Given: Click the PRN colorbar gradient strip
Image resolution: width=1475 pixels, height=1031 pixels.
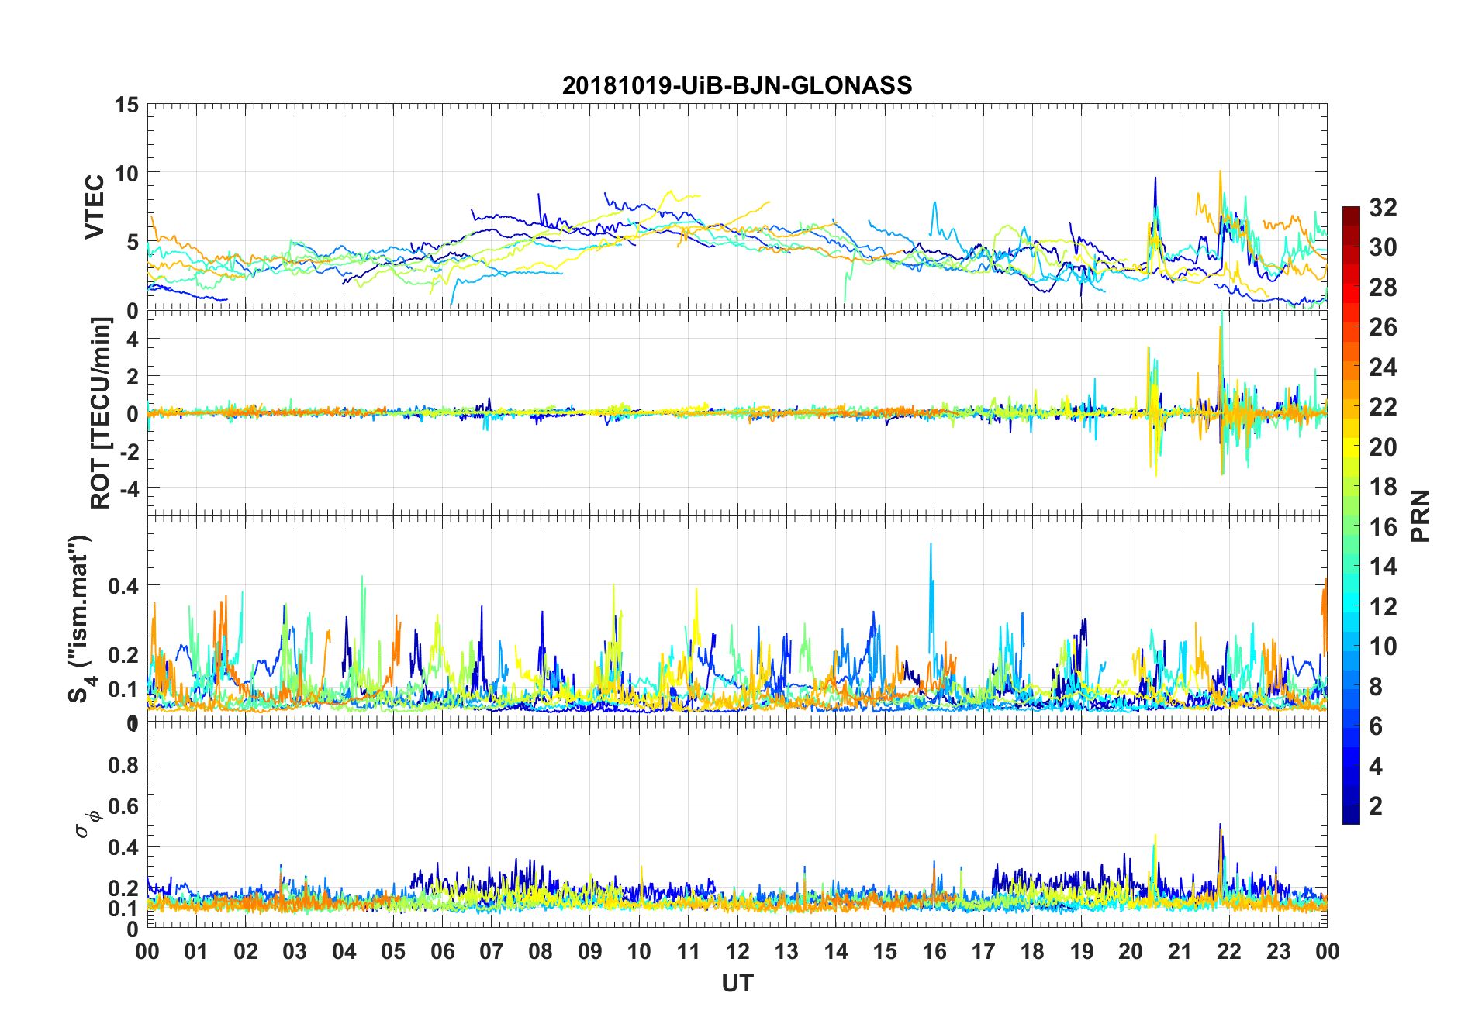Looking at the screenshot, I should (x=1351, y=515).
